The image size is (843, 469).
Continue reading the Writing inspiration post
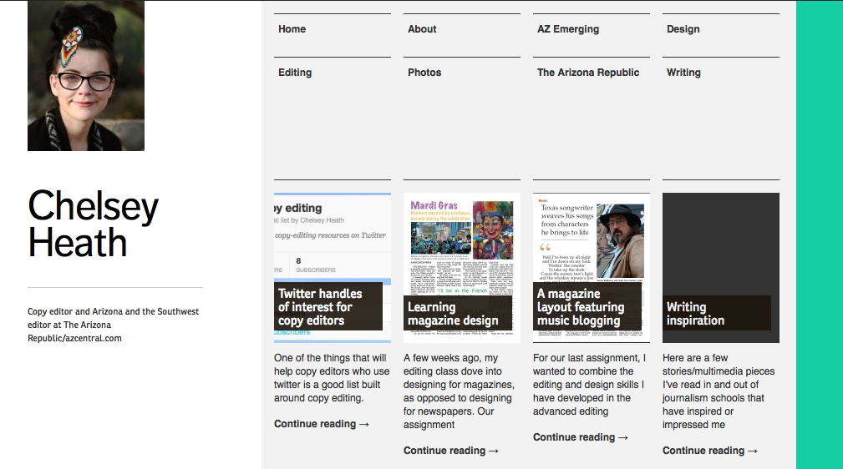tap(710, 451)
